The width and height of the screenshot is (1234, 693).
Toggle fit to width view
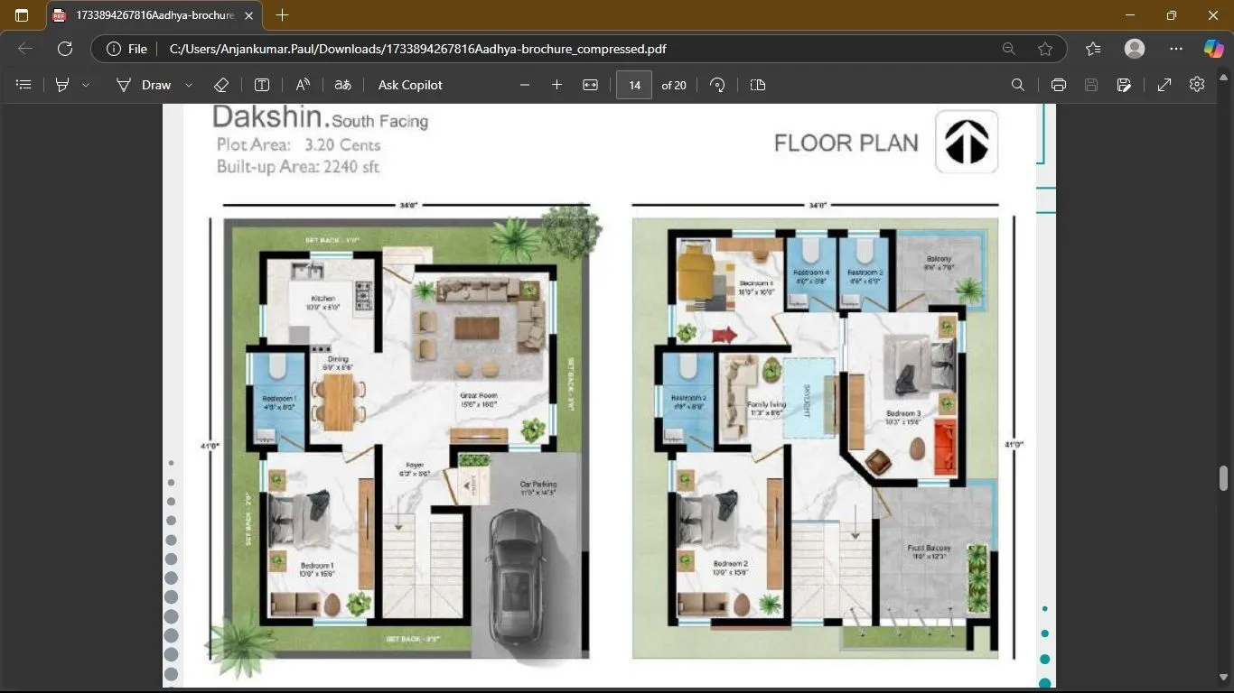[588, 85]
